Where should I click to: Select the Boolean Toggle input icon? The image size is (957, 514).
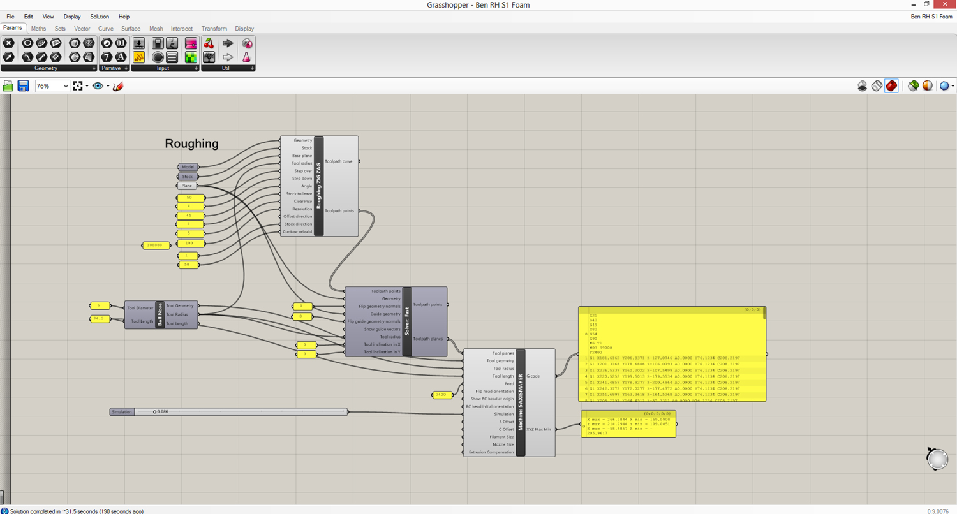pos(158,43)
